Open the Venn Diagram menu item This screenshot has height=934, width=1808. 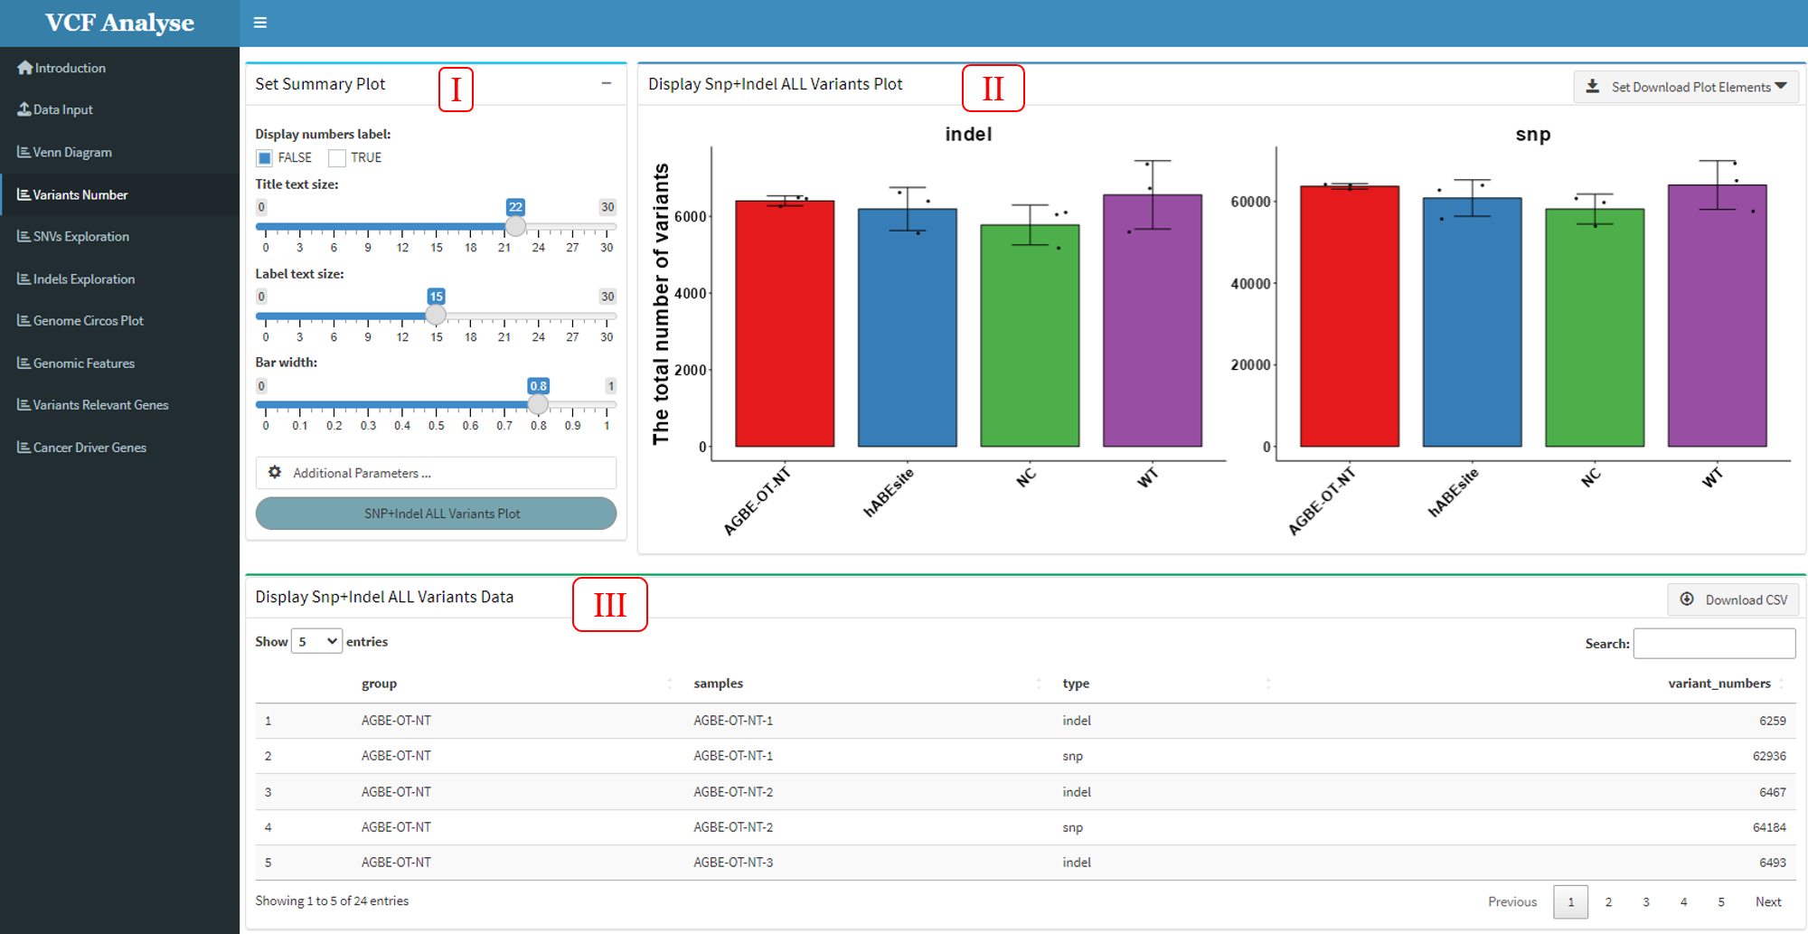tap(119, 152)
